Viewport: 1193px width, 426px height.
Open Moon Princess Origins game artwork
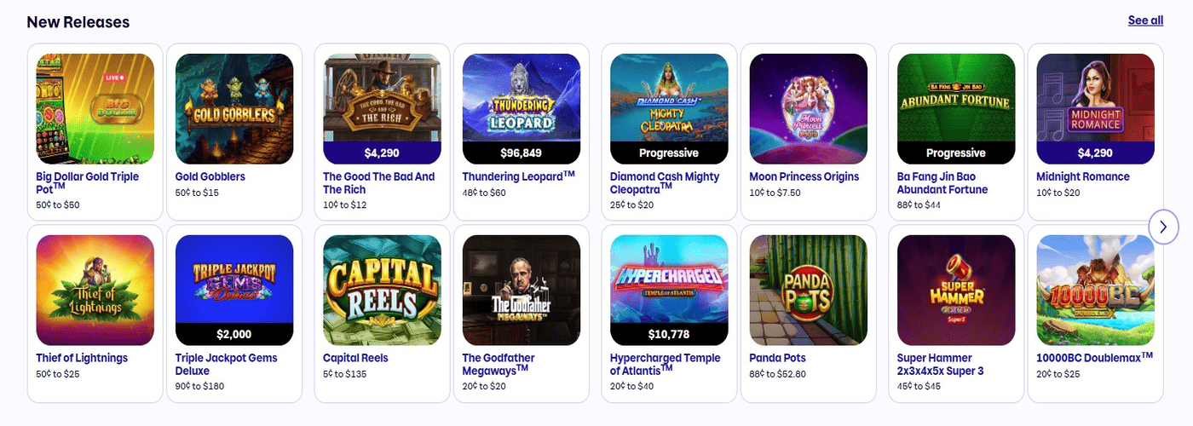coord(809,108)
